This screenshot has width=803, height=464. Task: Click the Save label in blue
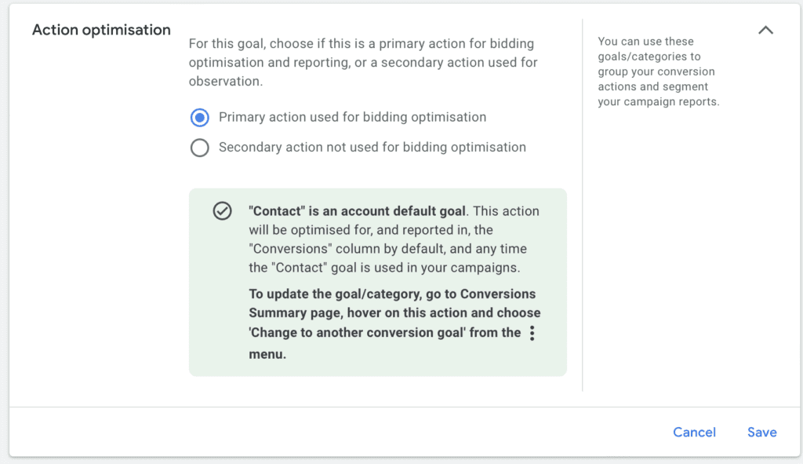click(761, 432)
